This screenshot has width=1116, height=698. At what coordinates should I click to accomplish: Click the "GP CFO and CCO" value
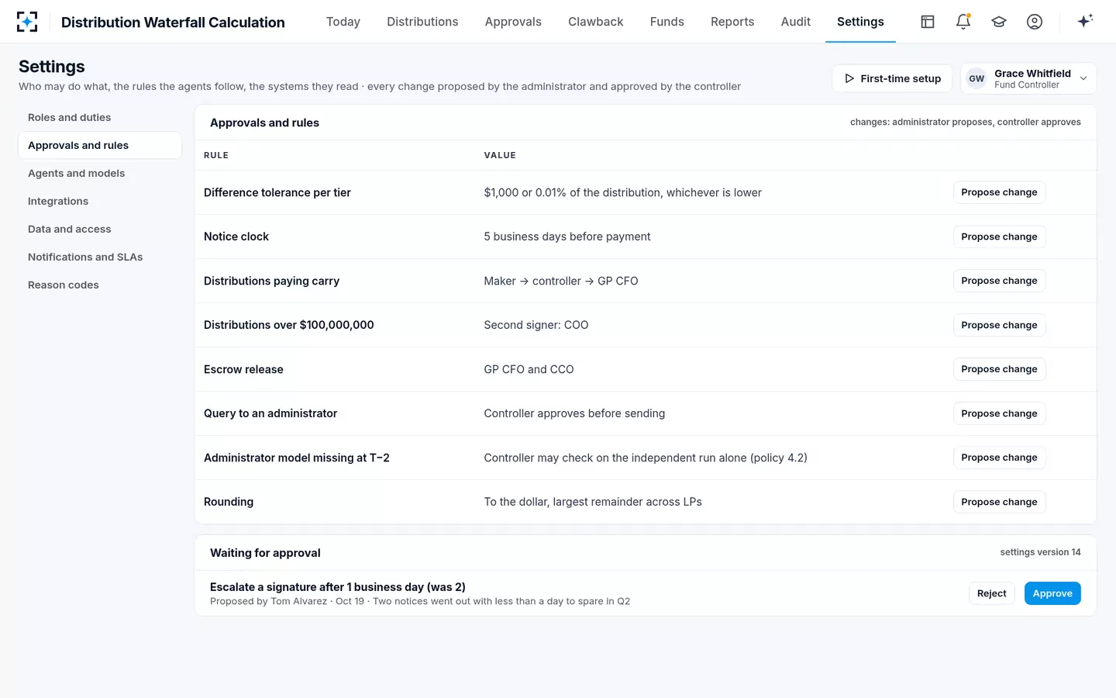(529, 369)
